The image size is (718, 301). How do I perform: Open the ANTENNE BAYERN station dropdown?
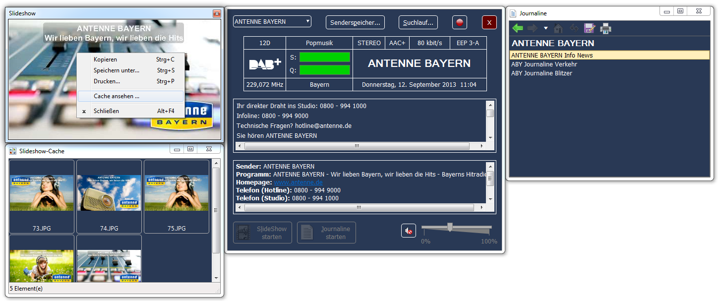[272, 21]
